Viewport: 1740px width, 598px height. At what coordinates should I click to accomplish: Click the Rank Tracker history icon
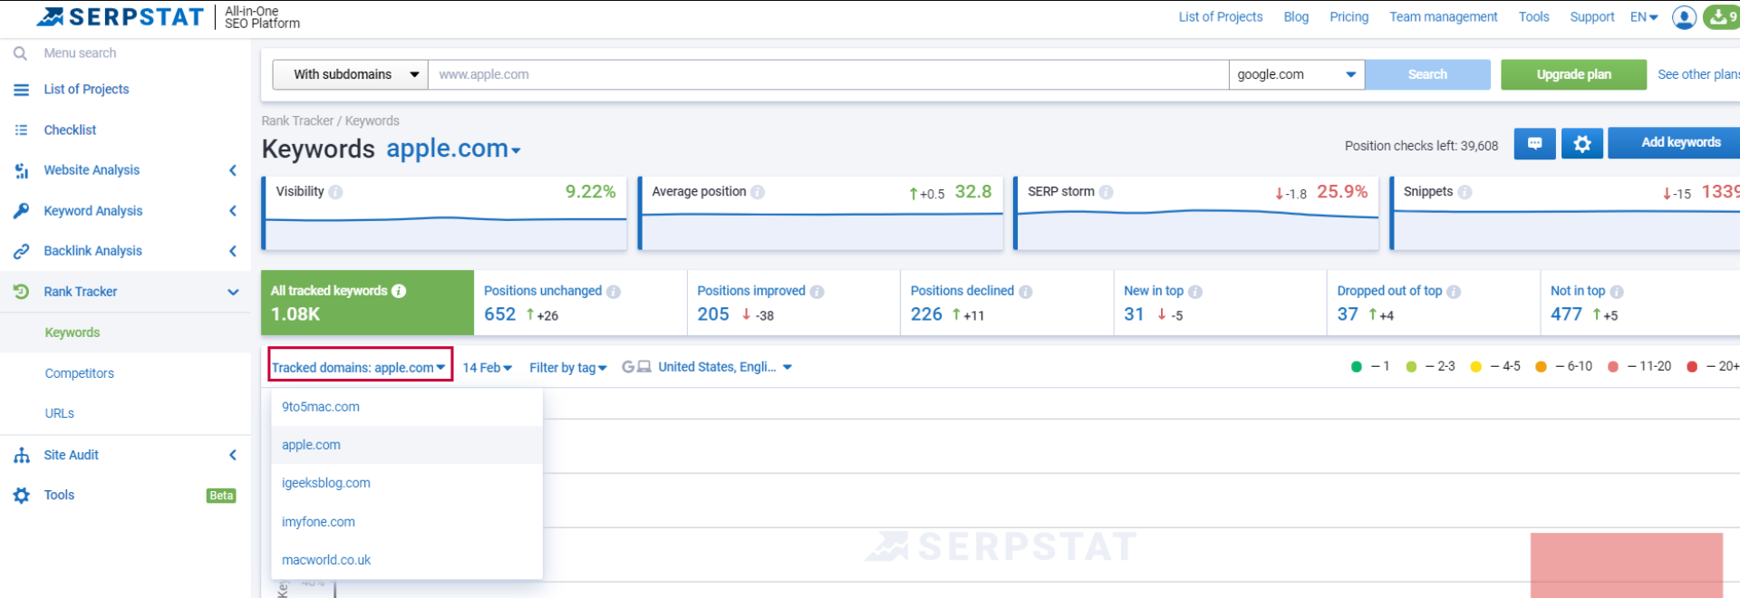21,292
